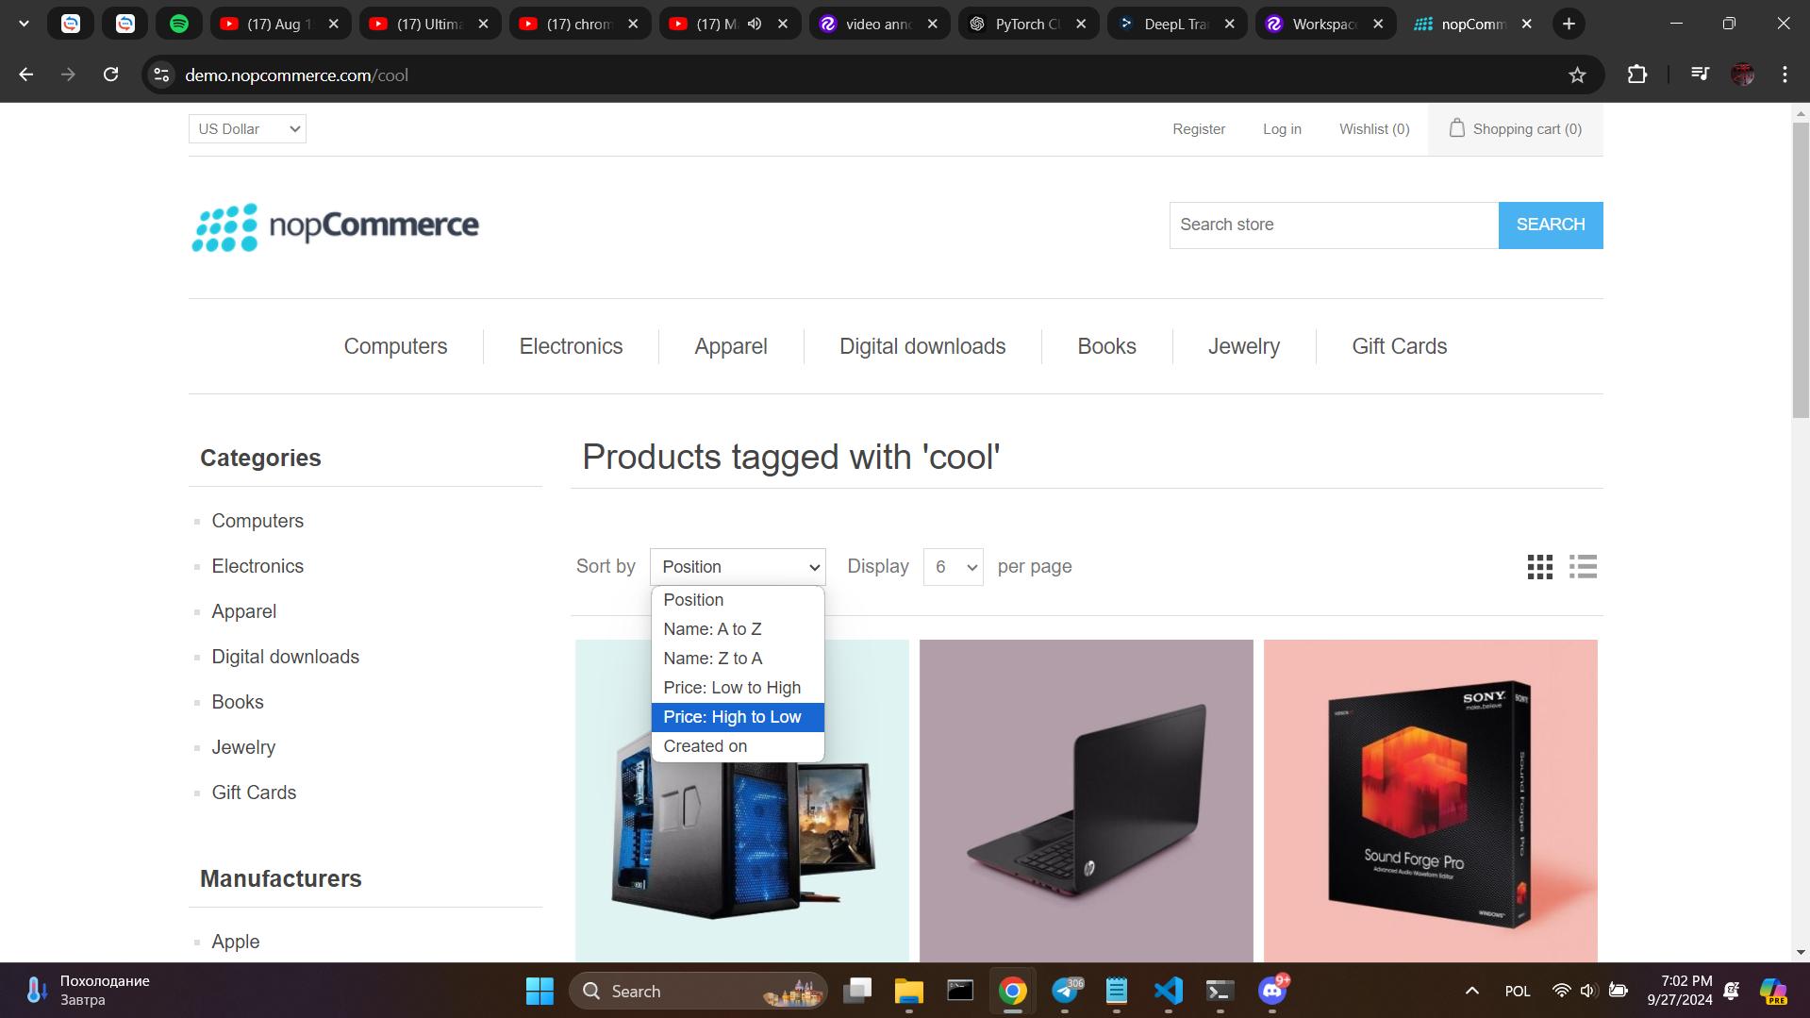
Task: Open the Shopping cart (0)
Action: pyautogui.click(x=1515, y=129)
